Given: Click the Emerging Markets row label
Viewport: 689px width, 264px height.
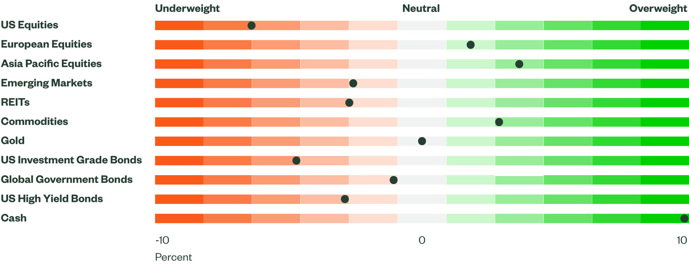Looking at the screenshot, I should [x=47, y=83].
